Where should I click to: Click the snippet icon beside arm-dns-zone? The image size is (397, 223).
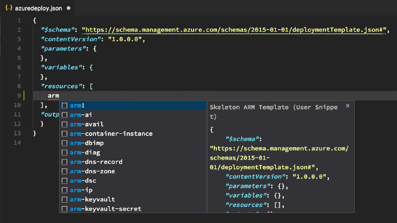point(65,171)
